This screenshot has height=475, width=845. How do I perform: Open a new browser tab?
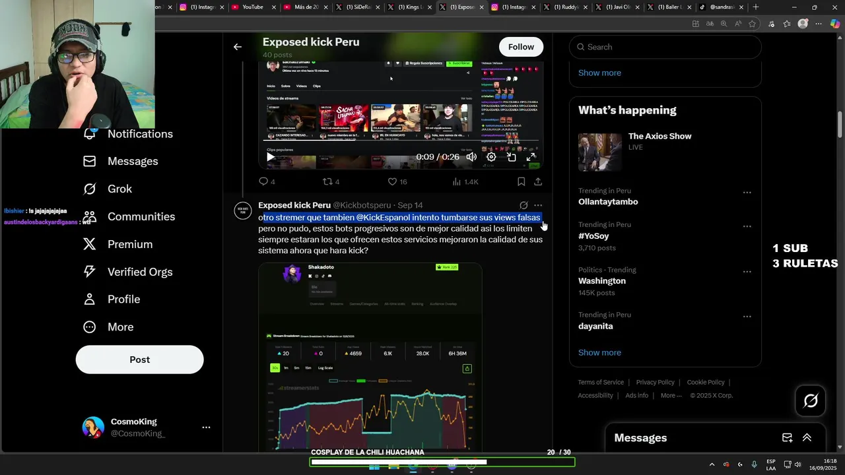point(756,7)
